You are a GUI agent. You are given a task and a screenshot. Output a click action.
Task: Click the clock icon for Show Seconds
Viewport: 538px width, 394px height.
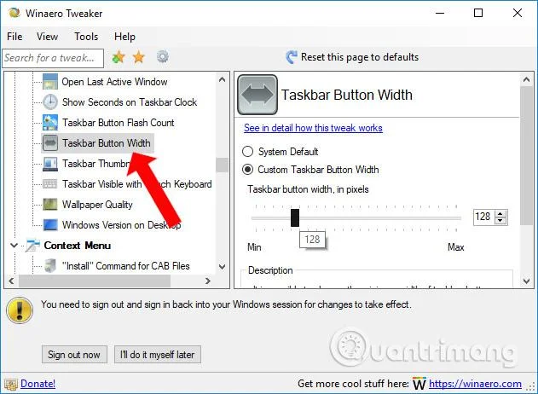coord(50,102)
